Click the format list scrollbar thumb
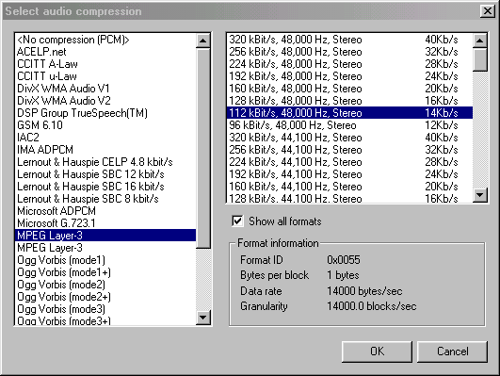Screen dimensions: 500x376 point(480,59)
